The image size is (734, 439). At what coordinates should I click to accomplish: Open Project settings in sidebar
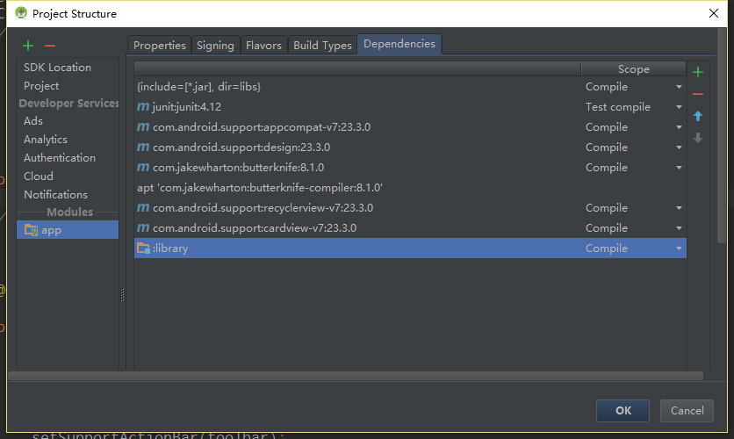click(x=41, y=86)
